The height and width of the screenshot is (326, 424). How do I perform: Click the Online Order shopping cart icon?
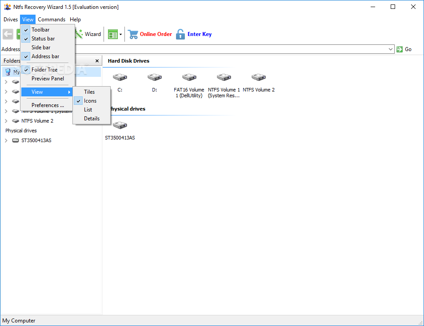[x=133, y=34]
